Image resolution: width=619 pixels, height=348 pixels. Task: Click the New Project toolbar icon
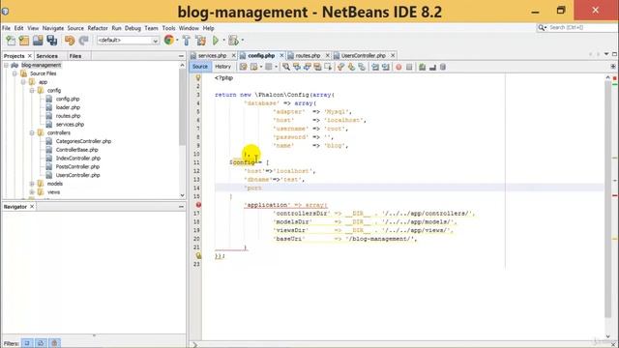click(24, 41)
